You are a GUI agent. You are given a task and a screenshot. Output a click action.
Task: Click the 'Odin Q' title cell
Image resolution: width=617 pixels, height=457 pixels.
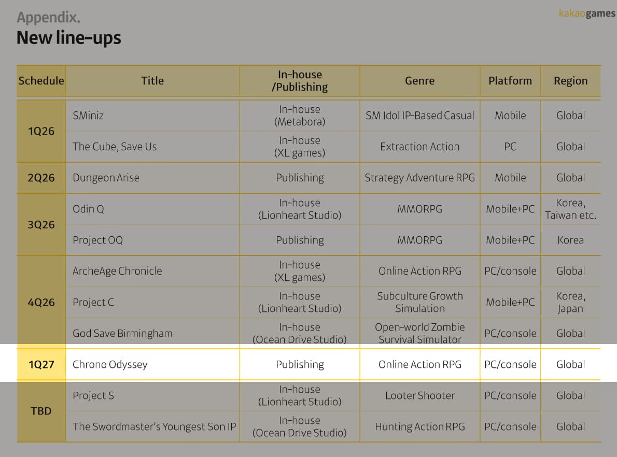152,209
